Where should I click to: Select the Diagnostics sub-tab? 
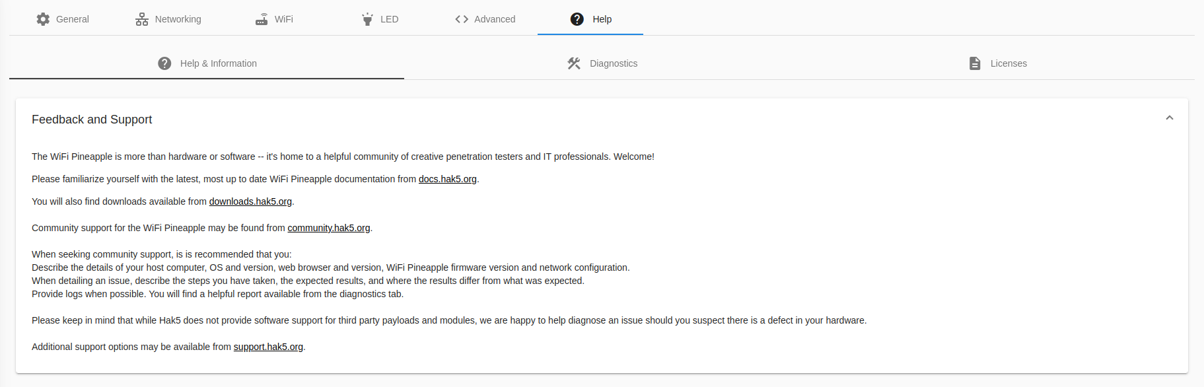coord(602,63)
